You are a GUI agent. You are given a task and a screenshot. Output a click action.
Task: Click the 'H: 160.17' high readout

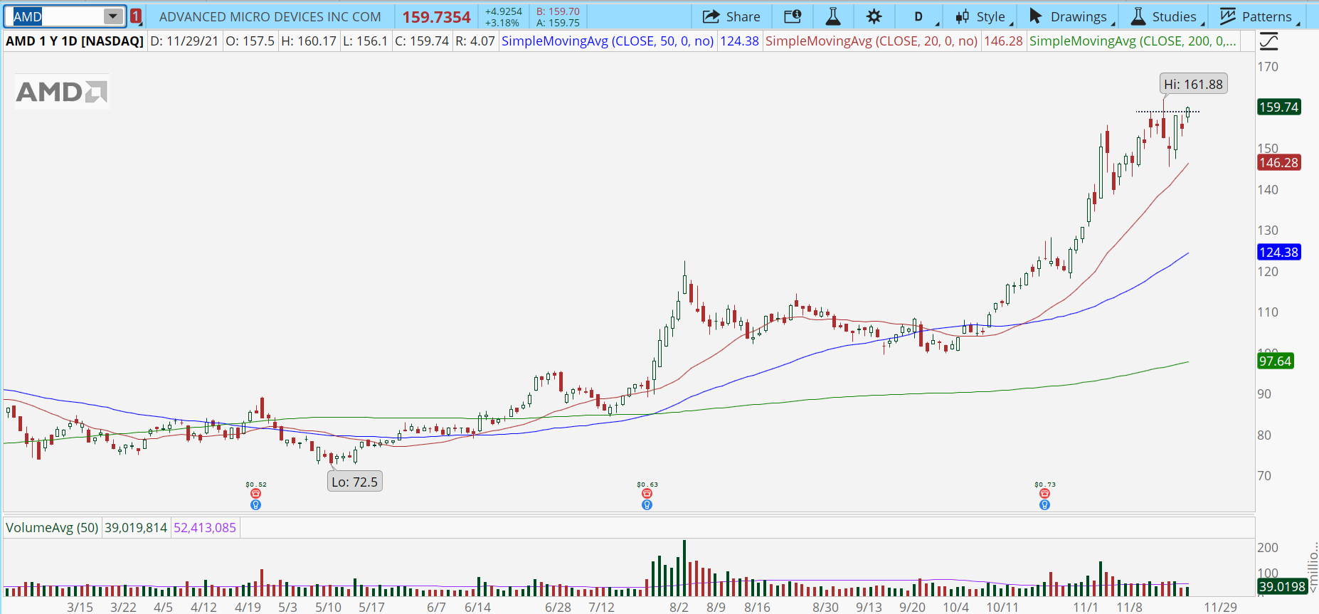[309, 41]
